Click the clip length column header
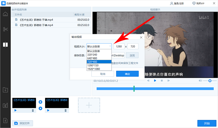218x128 pixels. [79, 14]
